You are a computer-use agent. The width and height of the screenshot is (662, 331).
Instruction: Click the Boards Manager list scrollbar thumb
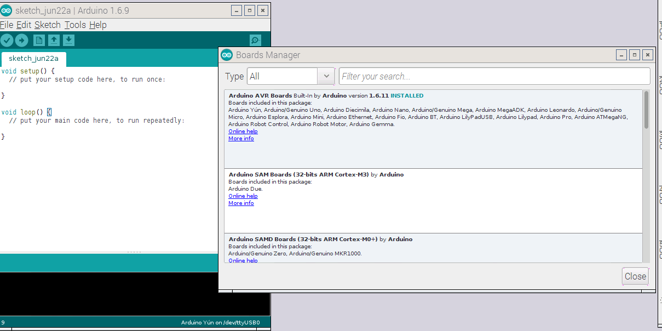coord(646,110)
